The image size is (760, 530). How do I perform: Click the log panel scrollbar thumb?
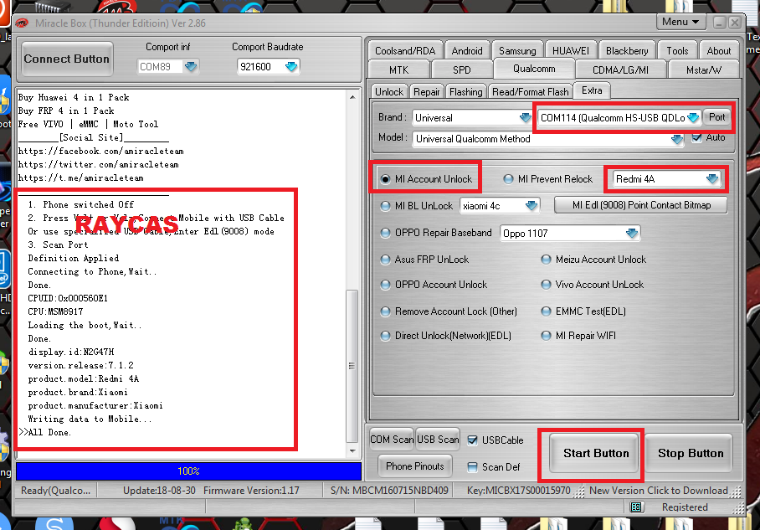coord(352,366)
